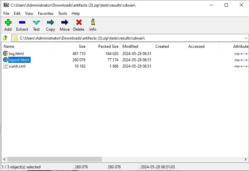Go up one folder level icon
This screenshot has width=249, height=171.
click(x=5, y=38)
